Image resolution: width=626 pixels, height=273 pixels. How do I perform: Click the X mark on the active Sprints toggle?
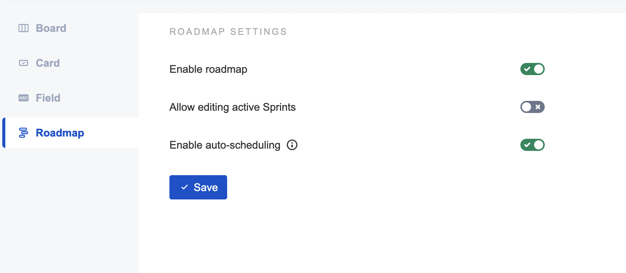[538, 107]
